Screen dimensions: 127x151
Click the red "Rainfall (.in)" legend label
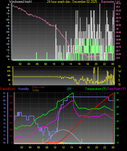(8, 89)
